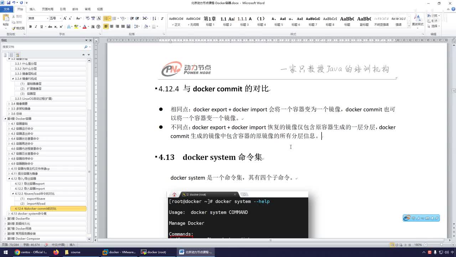Click the Show paragraph marks icon
456x257 pixels.
(x=162, y=18)
